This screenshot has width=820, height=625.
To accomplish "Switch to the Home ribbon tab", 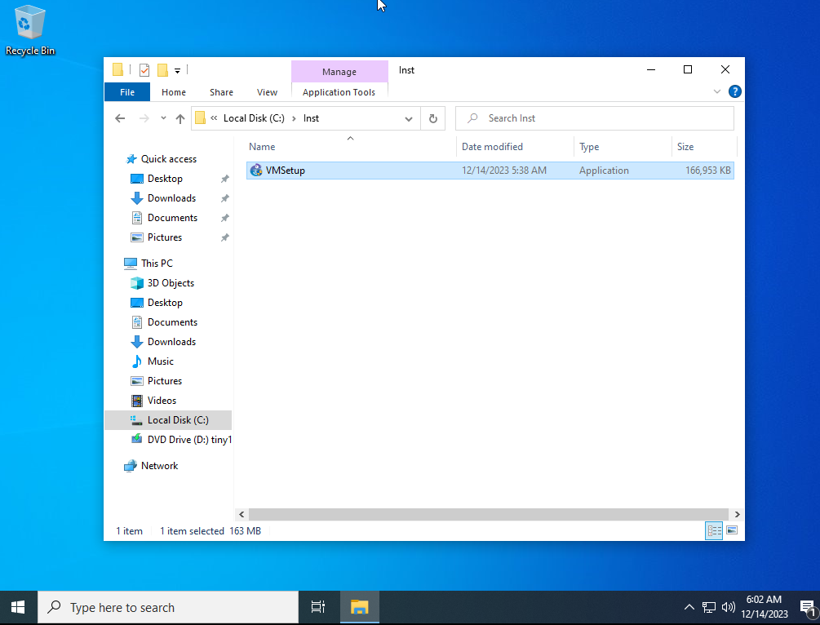I will point(174,92).
